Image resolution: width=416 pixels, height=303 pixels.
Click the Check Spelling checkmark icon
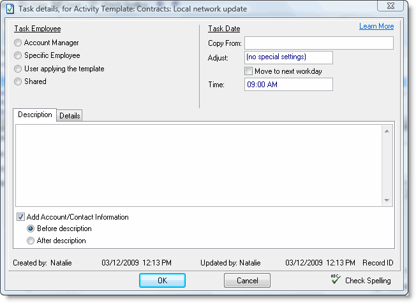pyautogui.click(x=336, y=279)
